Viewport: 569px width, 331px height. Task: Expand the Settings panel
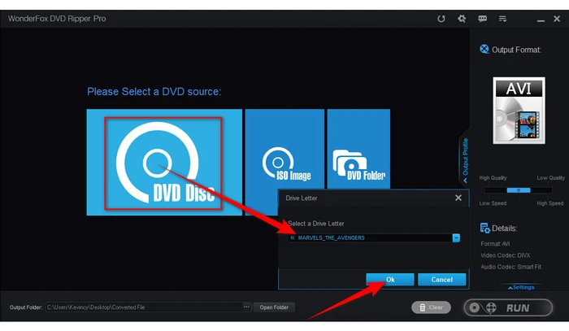(x=521, y=287)
